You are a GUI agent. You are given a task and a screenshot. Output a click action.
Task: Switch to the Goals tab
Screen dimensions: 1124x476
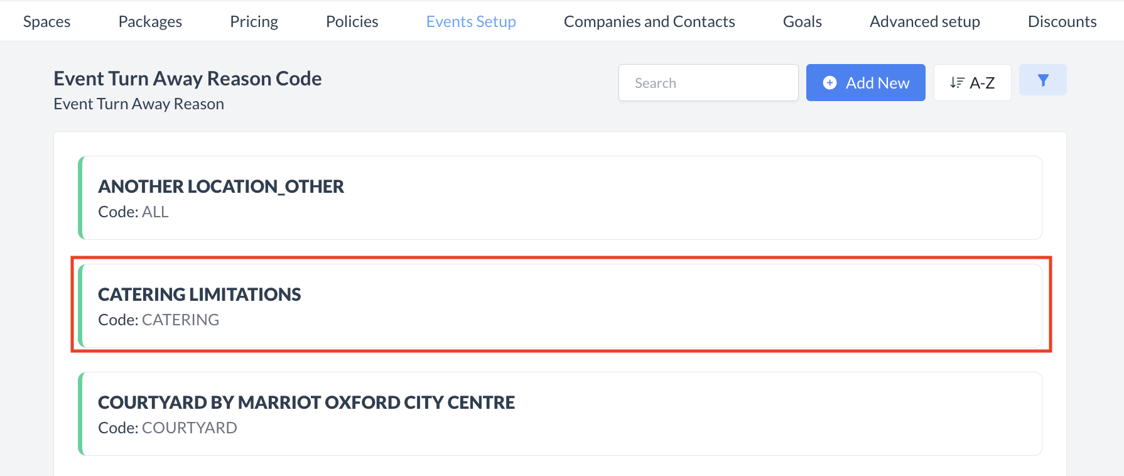click(x=802, y=21)
